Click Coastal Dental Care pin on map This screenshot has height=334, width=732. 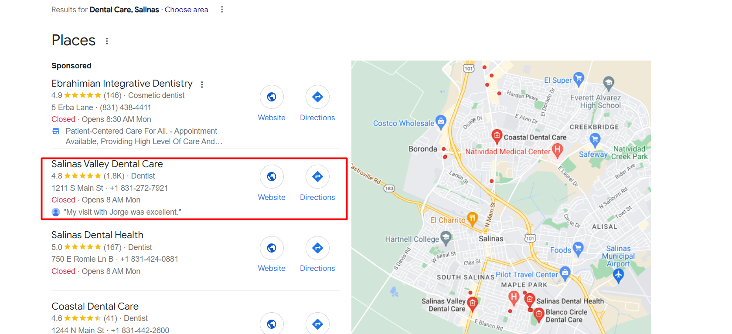[497, 136]
